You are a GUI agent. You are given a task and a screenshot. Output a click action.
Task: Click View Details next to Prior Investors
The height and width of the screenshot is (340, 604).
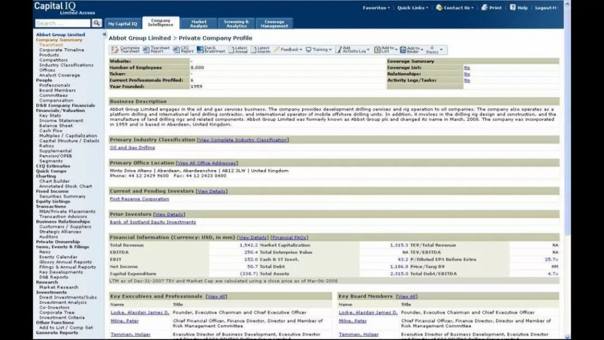pos(169,214)
